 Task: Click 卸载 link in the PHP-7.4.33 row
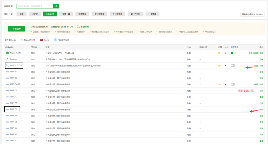[x=261, y=85]
